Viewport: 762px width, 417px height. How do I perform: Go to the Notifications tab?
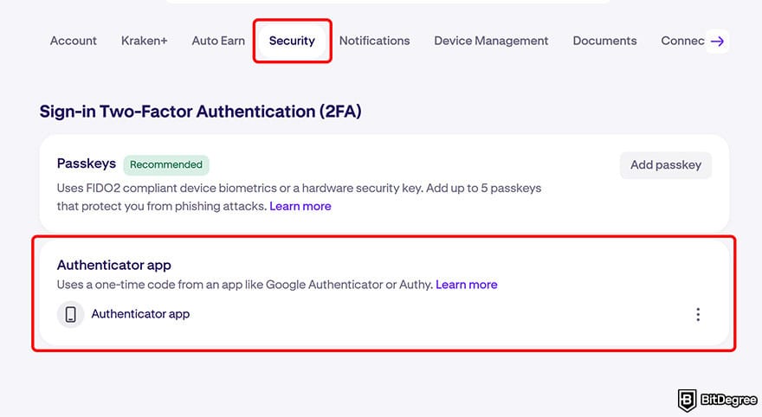tap(375, 41)
